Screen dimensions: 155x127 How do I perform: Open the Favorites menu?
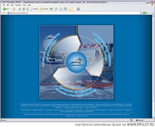(x=18, y=5)
